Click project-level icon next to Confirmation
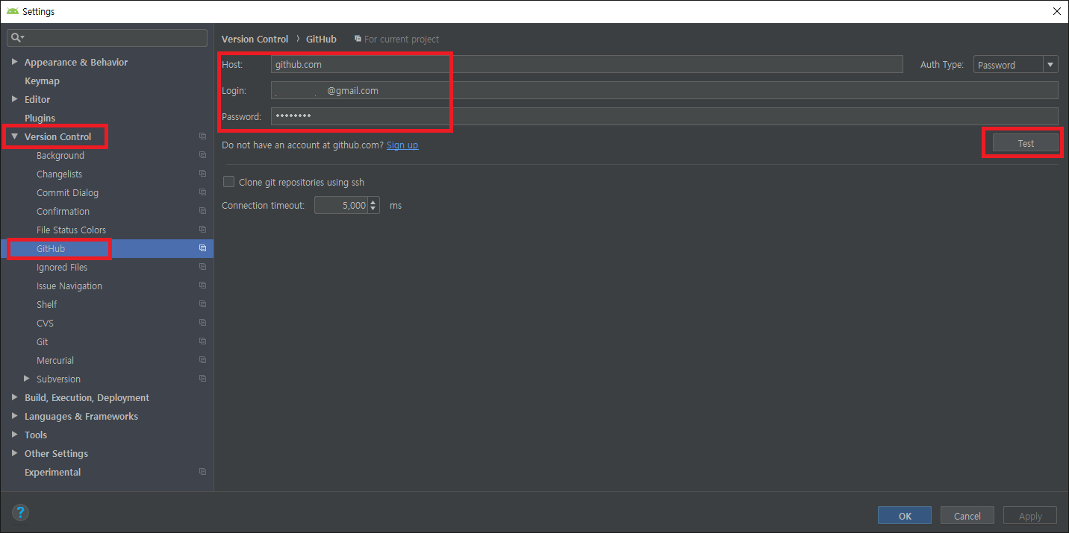1069x533 pixels. point(202,211)
